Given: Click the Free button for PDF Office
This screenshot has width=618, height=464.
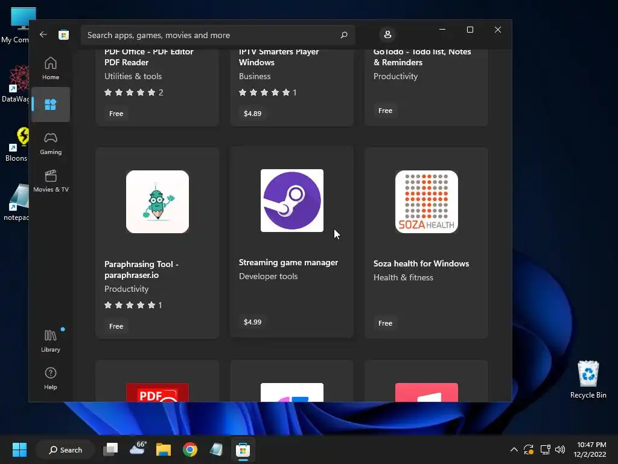Looking at the screenshot, I should (116, 114).
